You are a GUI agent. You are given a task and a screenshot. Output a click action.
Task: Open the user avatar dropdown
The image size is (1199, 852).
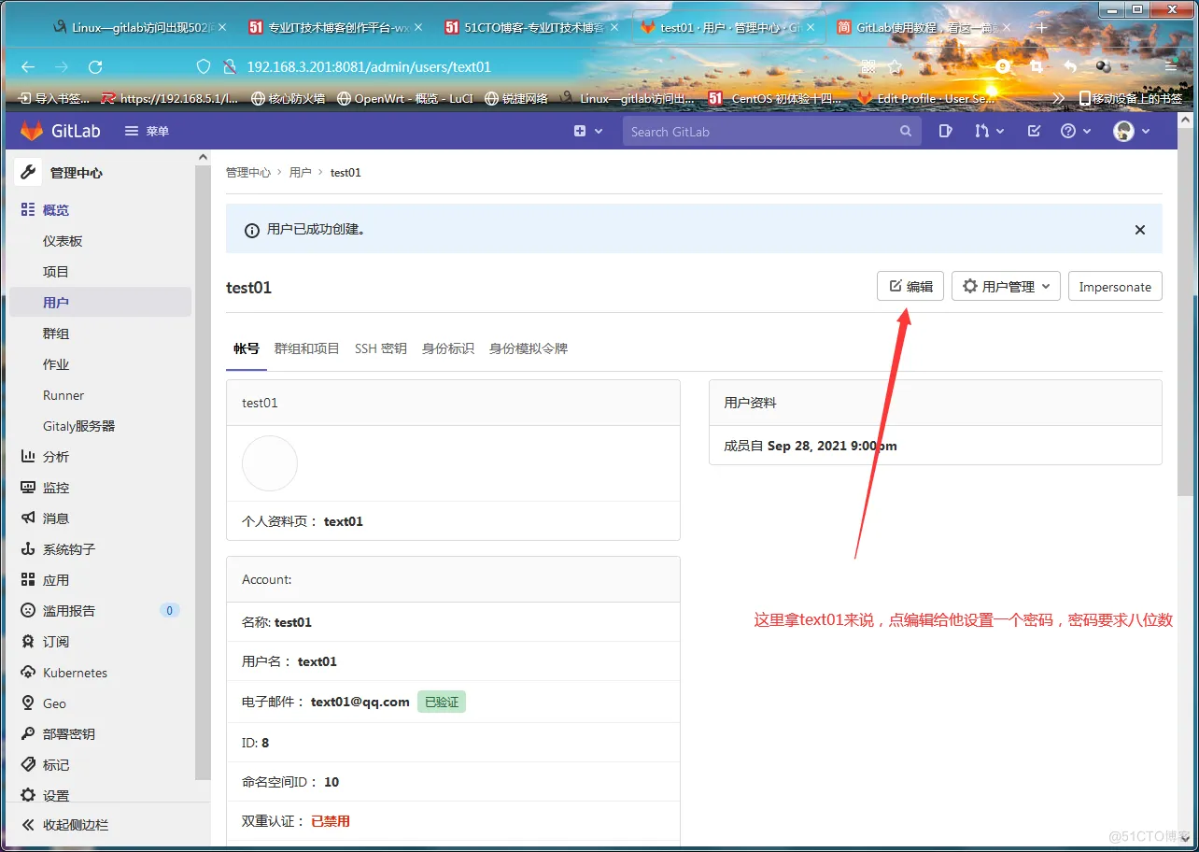click(1132, 132)
